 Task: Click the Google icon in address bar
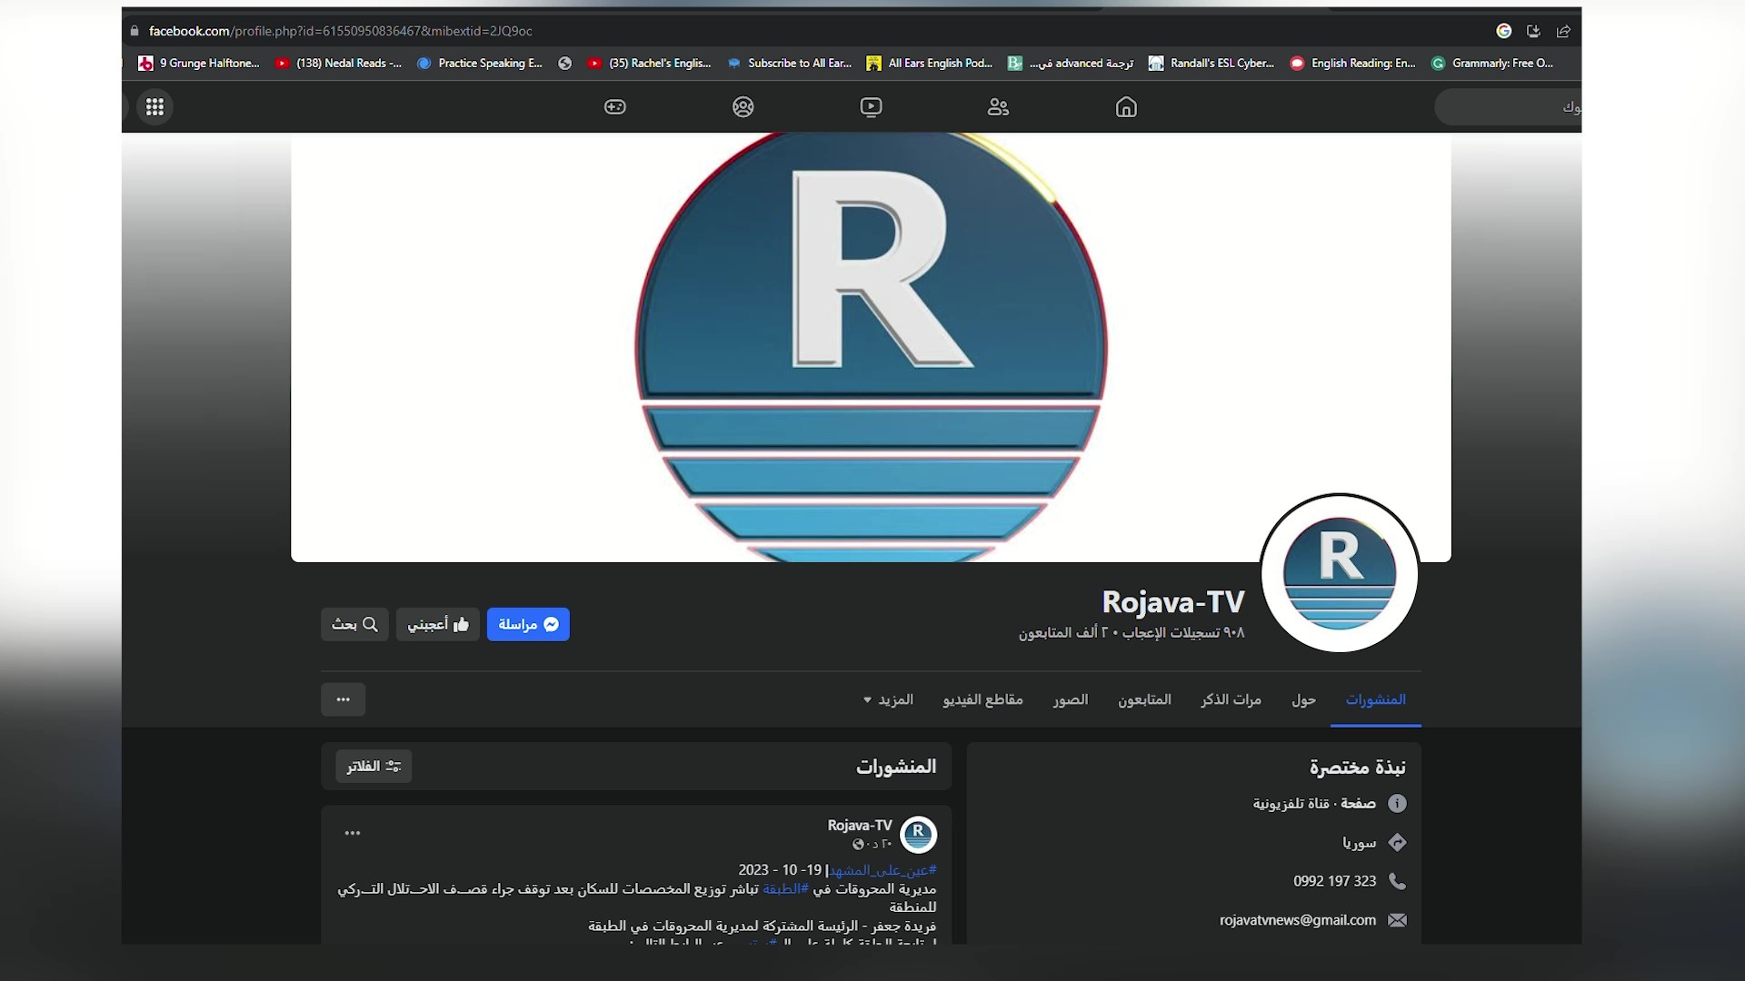click(x=1504, y=31)
